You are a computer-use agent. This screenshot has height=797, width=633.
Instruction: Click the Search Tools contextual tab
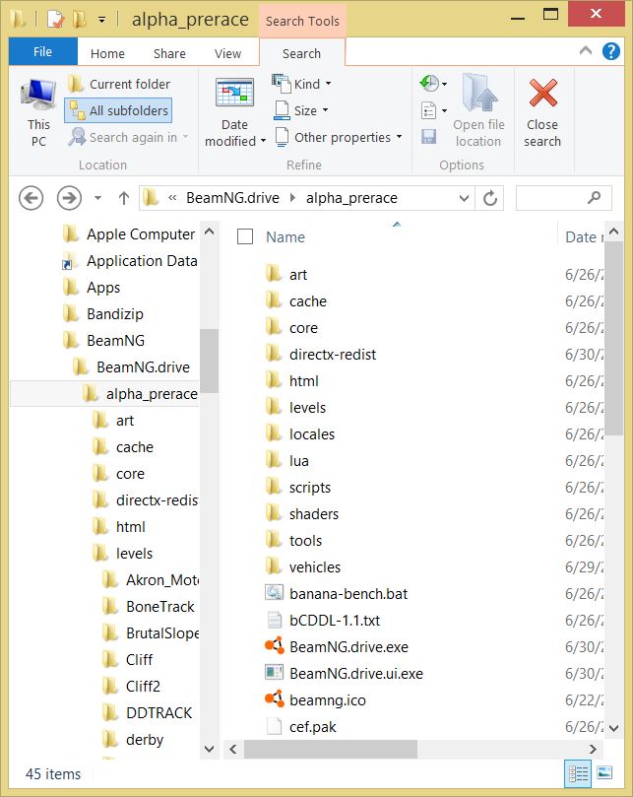click(x=302, y=21)
